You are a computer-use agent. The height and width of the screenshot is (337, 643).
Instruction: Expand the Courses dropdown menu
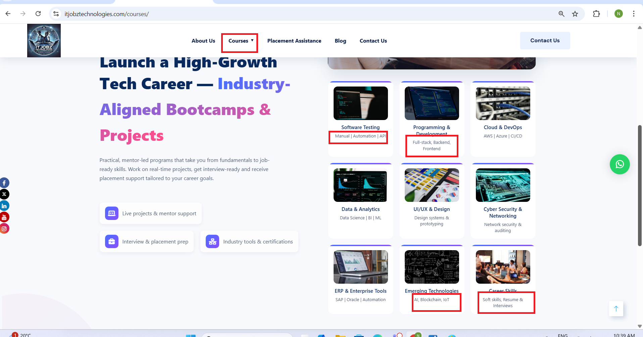coord(240,41)
